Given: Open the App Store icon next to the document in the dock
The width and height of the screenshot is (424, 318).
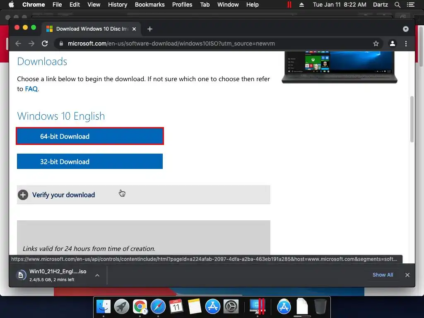Looking at the screenshot, I should pos(284,306).
